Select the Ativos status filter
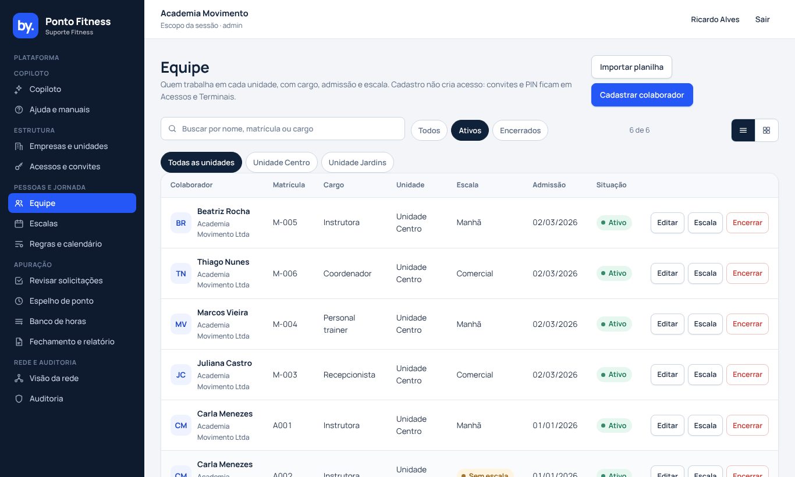 pyautogui.click(x=470, y=130)
